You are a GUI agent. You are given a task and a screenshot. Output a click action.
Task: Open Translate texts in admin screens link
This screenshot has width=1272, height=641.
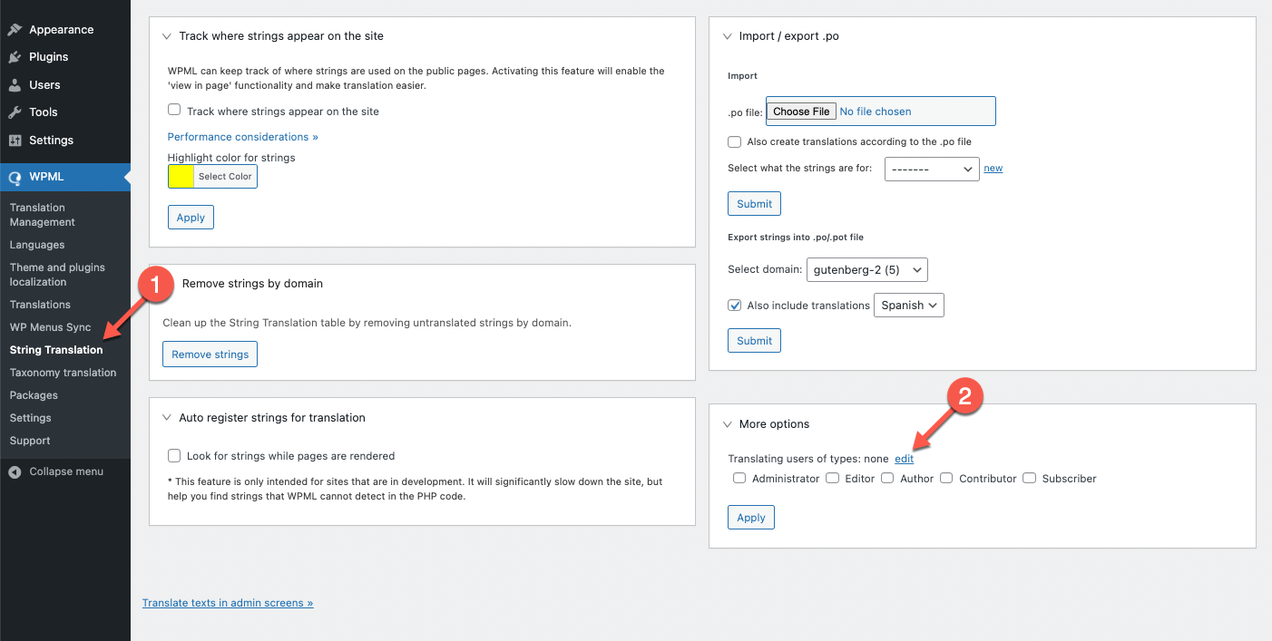(x=228, y=603)
